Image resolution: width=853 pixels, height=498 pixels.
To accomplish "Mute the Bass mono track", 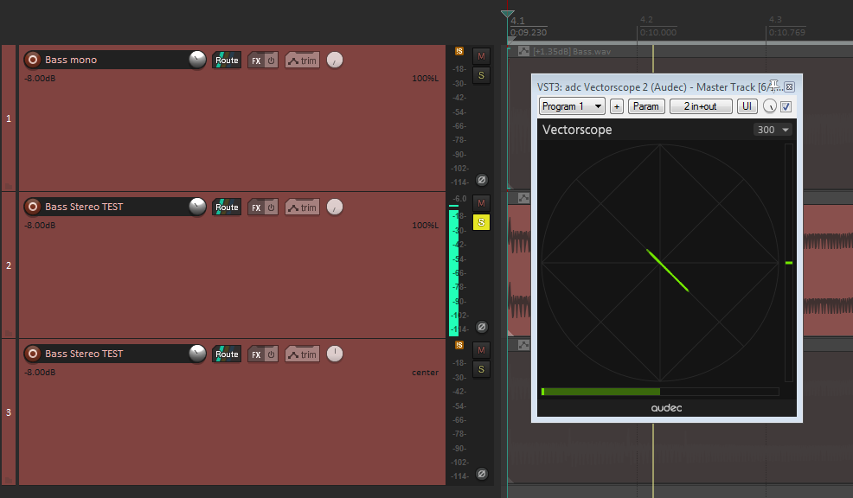I will point(482,56).
